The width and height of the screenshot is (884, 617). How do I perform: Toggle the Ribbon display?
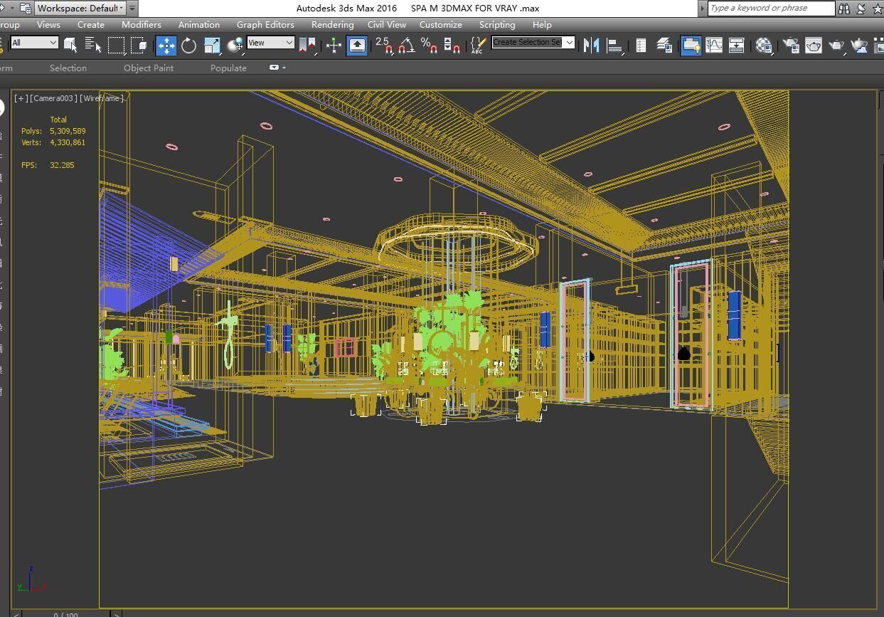coord(691,45)
